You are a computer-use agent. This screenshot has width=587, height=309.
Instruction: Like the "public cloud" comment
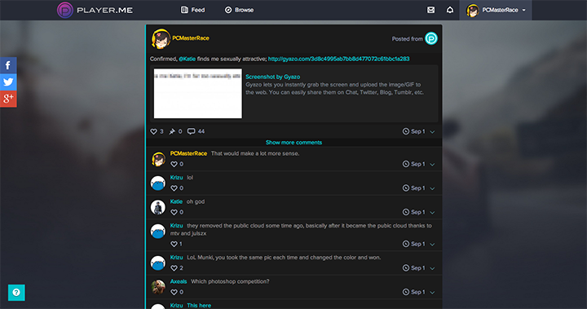click(x=174, y=244)
